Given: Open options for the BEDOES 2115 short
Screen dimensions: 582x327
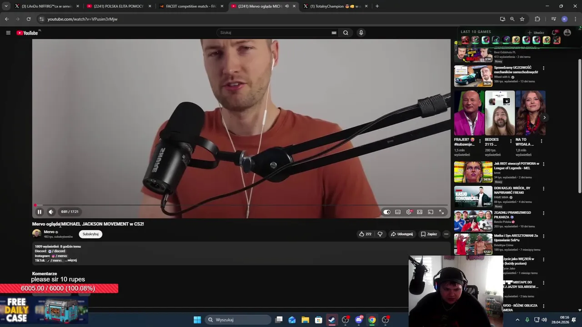Looking at the screenshot, I should tap(511, 141).
